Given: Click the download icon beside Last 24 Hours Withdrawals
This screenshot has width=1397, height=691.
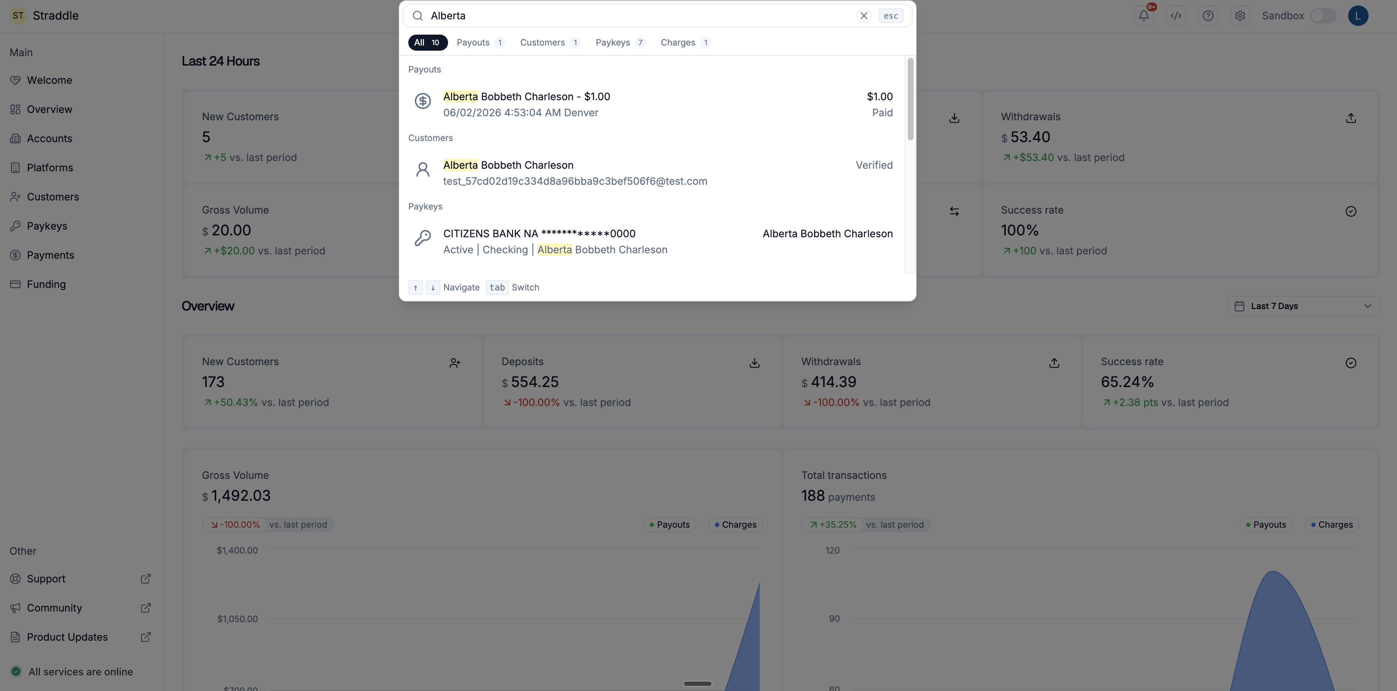Looking at the screenshot, I should click(x=954, y=118).
